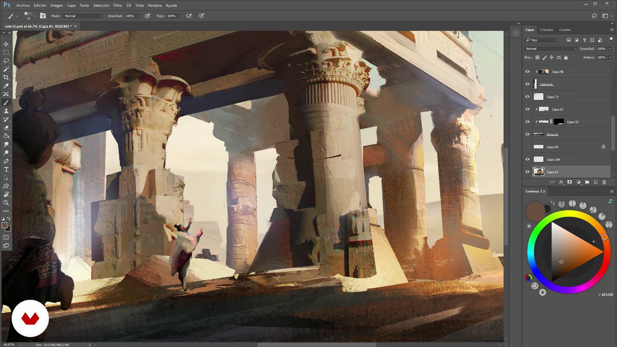Select the Healing Brush tool
The height and width of the screenshot is (347, 617).
coord(6,94)
